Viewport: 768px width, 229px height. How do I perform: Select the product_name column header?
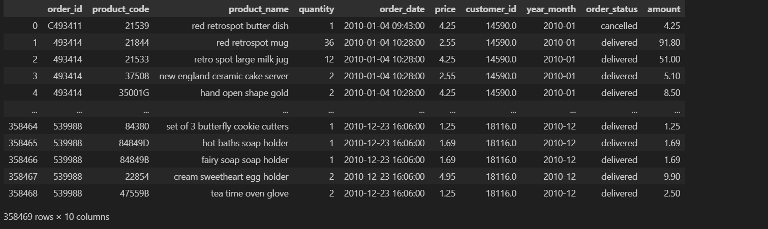[x=258, y=9]
